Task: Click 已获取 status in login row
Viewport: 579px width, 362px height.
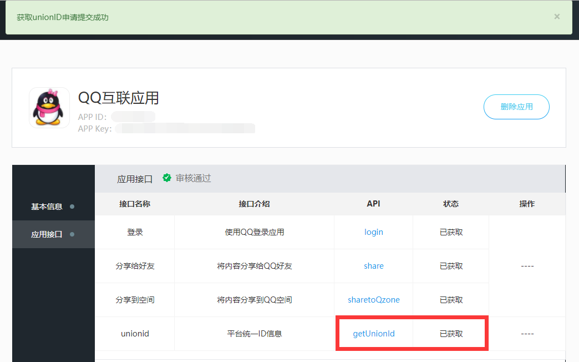Action: (451, 232)
